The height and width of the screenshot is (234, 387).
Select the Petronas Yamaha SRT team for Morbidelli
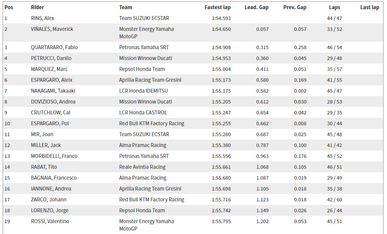(144, 156)
